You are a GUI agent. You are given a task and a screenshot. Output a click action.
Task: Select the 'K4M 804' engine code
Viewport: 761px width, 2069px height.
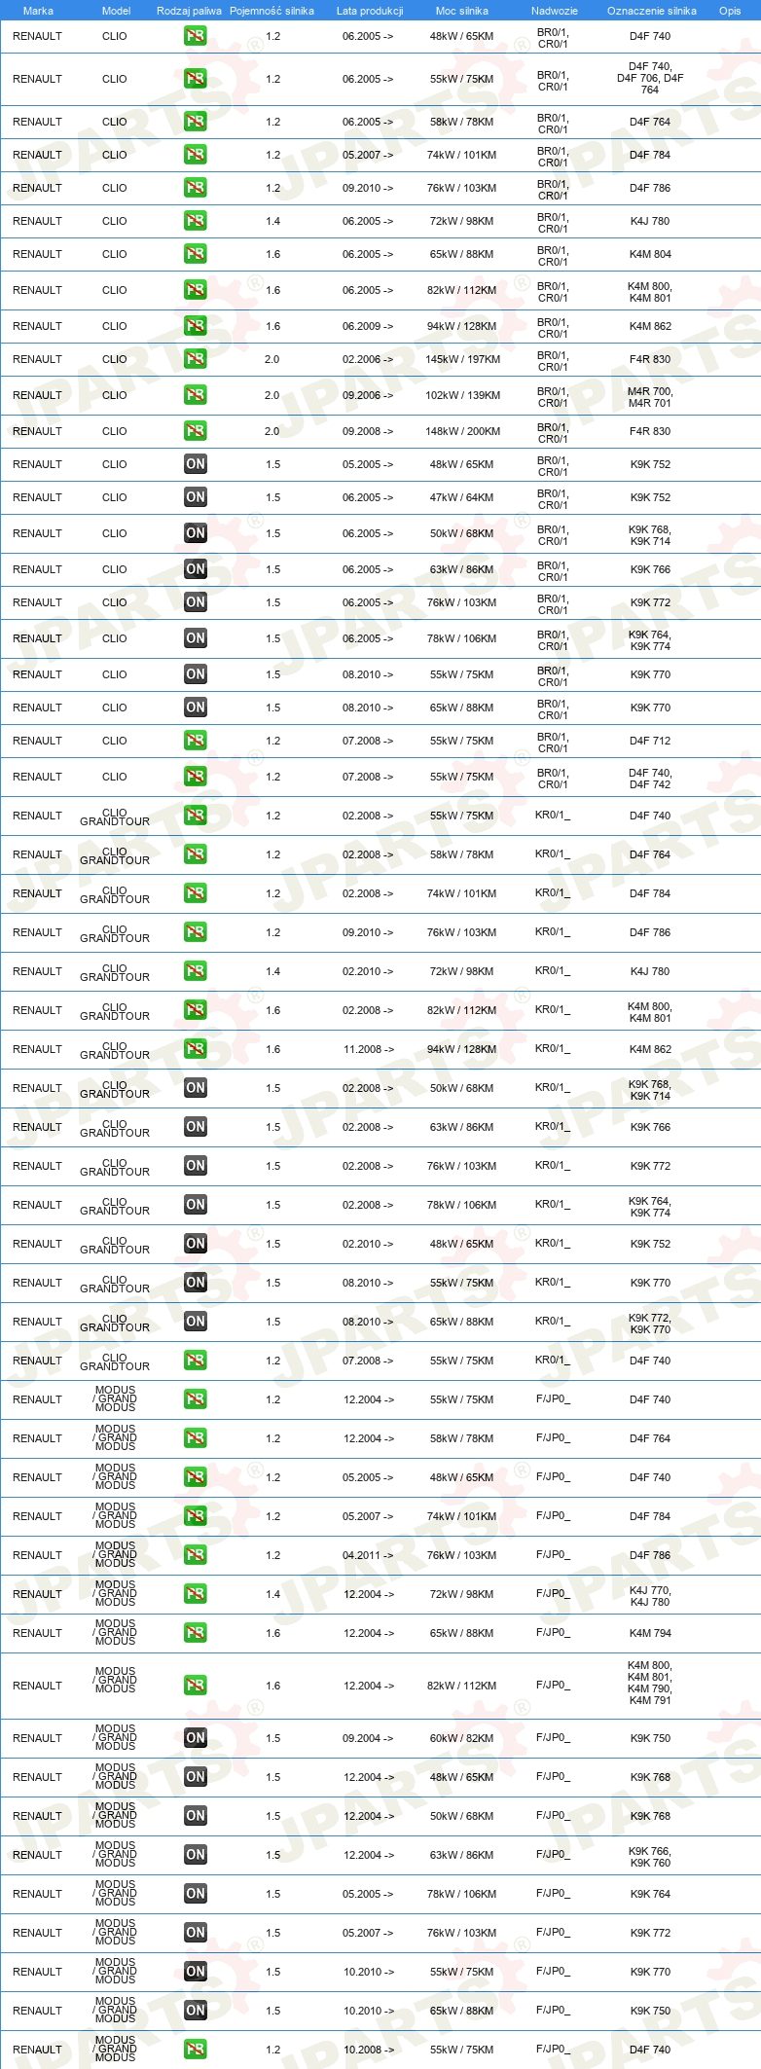tap(650, 254)
